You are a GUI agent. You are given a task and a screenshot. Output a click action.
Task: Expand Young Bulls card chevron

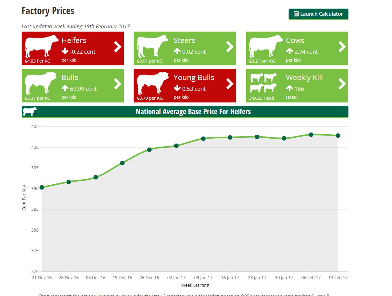[230, 84]
